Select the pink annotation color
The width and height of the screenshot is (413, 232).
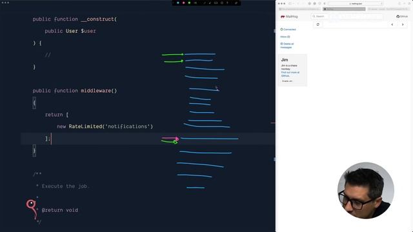click(183, 3)
